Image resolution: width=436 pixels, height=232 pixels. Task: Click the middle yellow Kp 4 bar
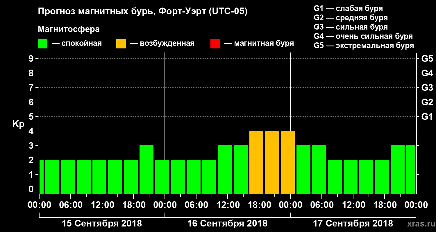(x=272, y=162)
